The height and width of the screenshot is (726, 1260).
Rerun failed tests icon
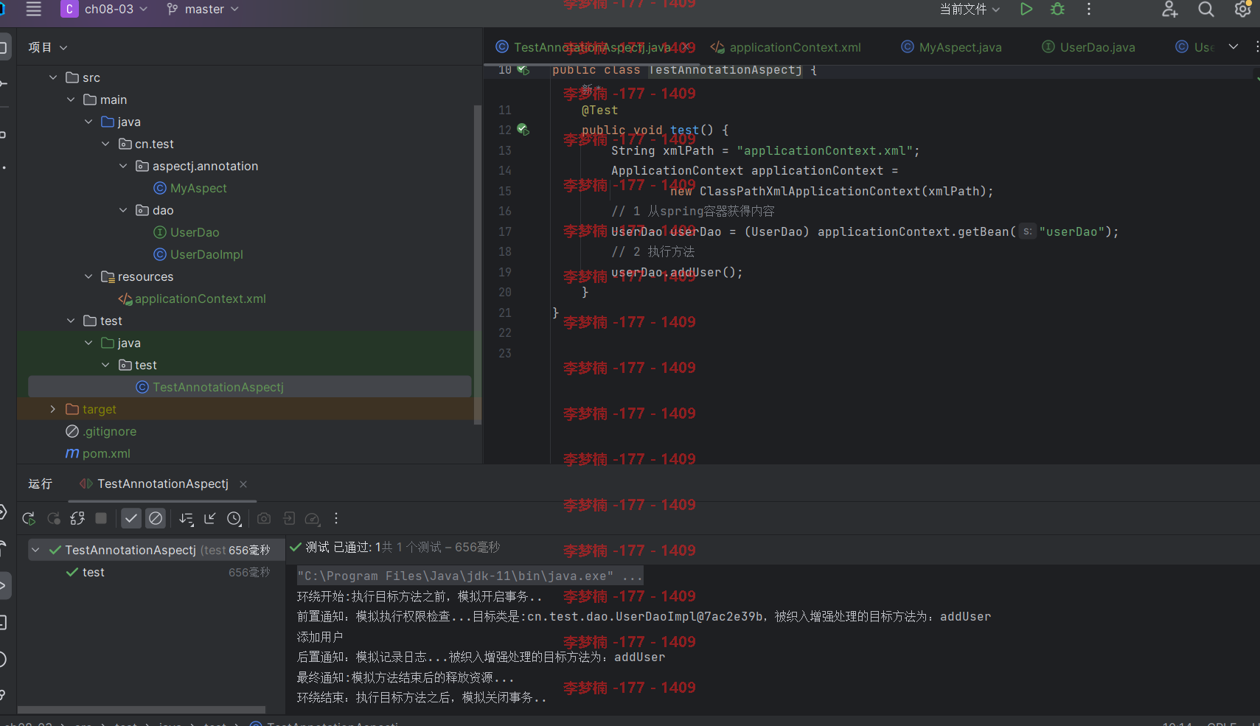53,519
